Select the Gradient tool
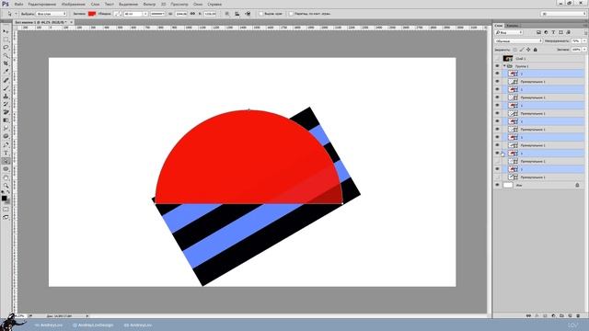The image size is (589, 331). tap(6, 120)
